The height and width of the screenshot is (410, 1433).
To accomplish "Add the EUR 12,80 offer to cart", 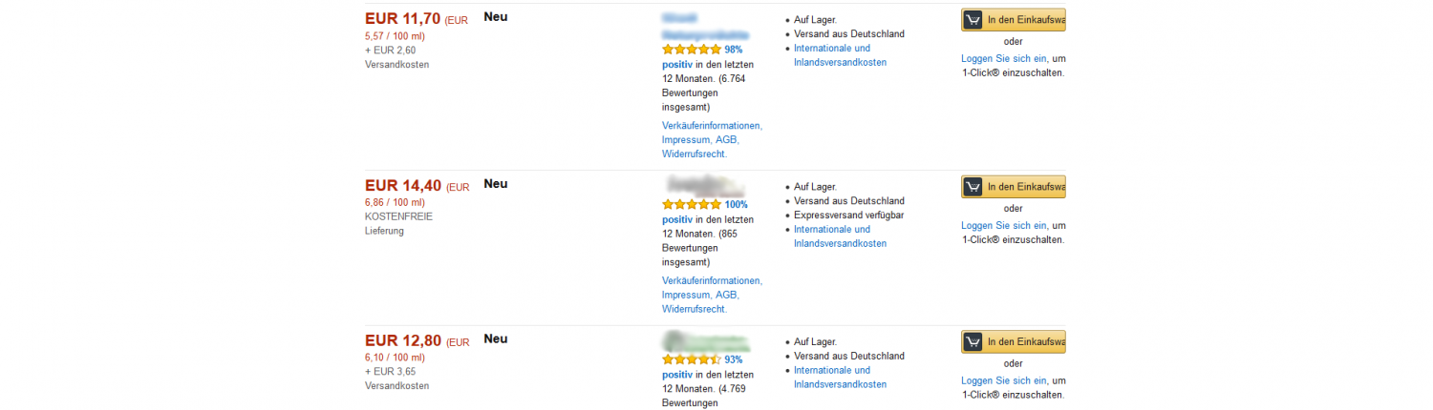I will tap(1014, 341).
